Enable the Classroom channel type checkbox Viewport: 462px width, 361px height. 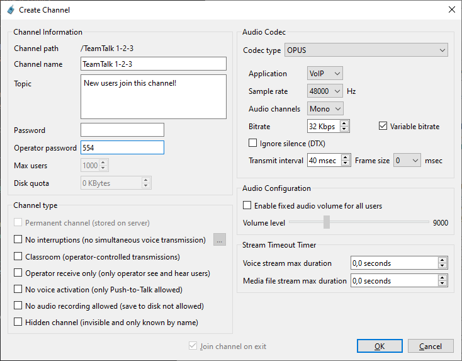[x=18, y=256]
